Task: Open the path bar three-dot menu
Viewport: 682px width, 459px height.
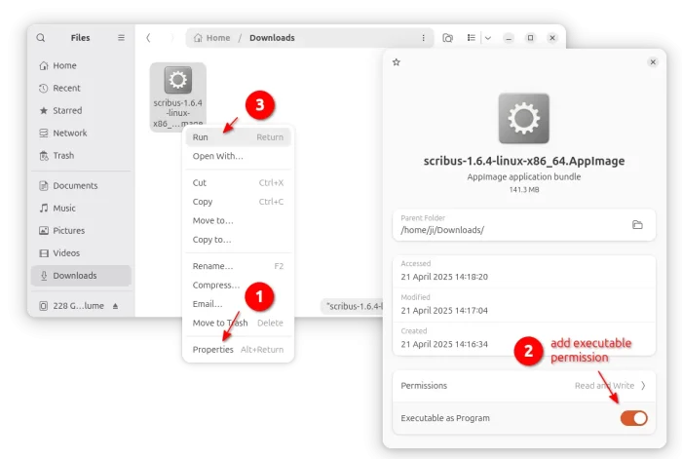Action: (x=423, y=38)
